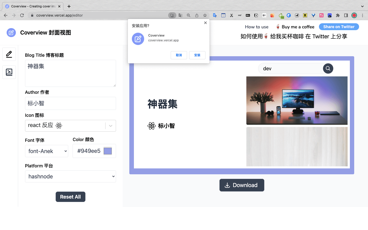This screenshot has height=230, width=368.
Task: Click the Coverview logo in the header
Action: click(x=11, y=33)
